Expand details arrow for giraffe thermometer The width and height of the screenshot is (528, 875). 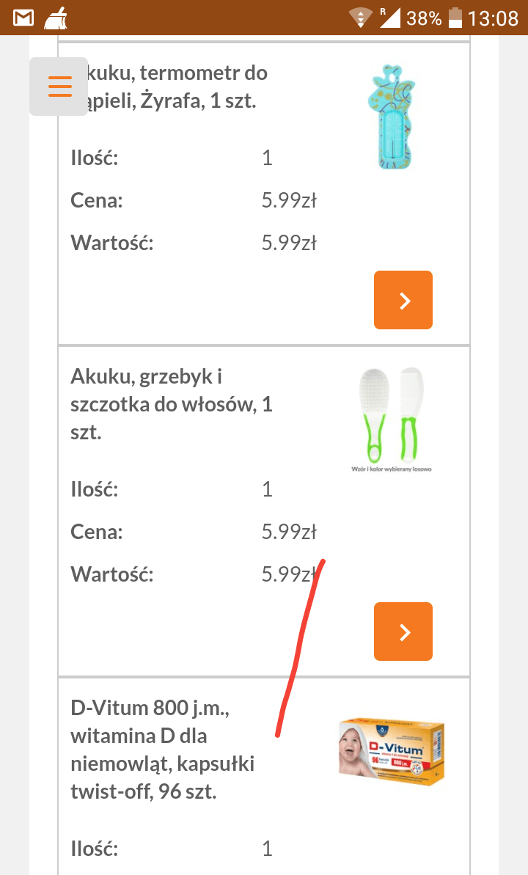pyautogui.click(x=403, y=300)
